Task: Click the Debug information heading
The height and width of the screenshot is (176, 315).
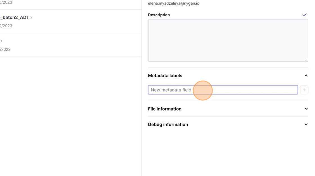Action: coord(168,125)
